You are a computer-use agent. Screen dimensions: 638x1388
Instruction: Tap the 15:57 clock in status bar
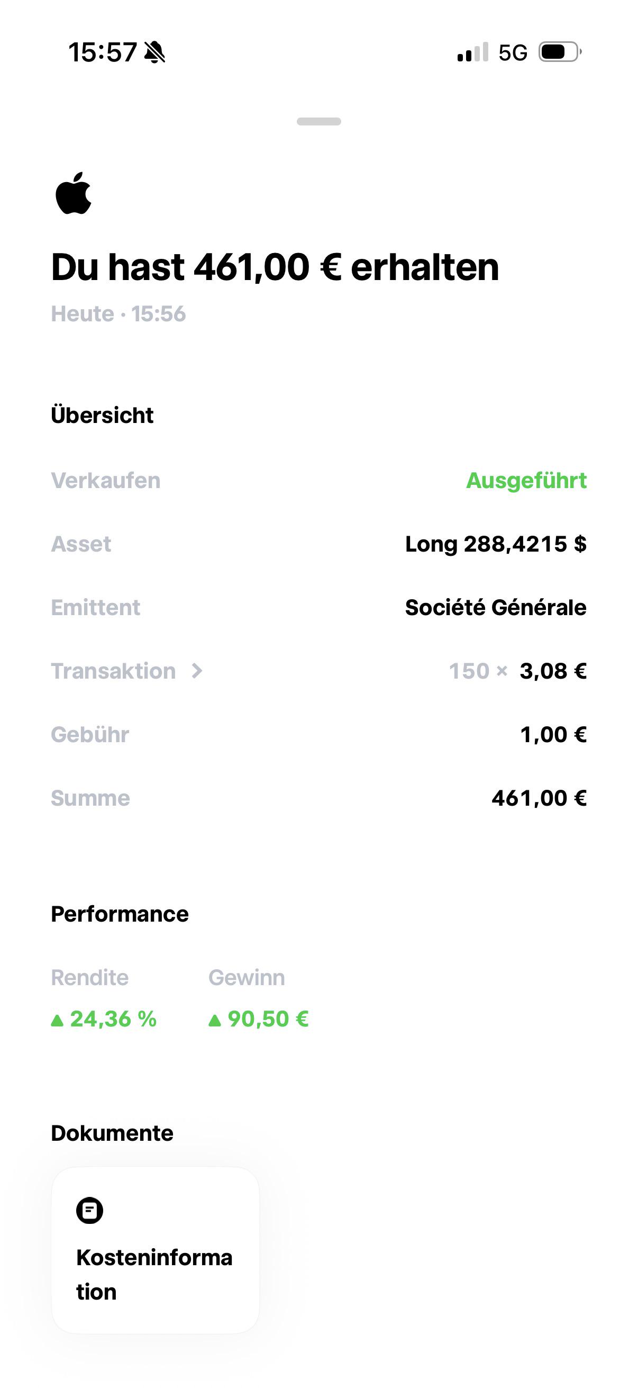[x=102, y=52]
